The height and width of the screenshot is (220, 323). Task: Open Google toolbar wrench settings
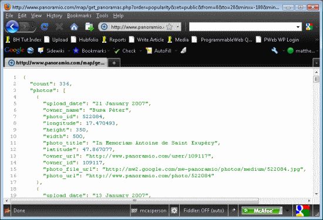275,50
